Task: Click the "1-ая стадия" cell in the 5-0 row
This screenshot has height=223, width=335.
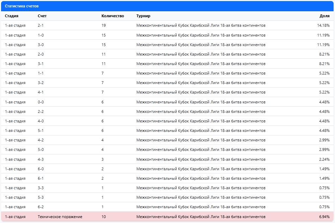Action: [x=15, y=150]
